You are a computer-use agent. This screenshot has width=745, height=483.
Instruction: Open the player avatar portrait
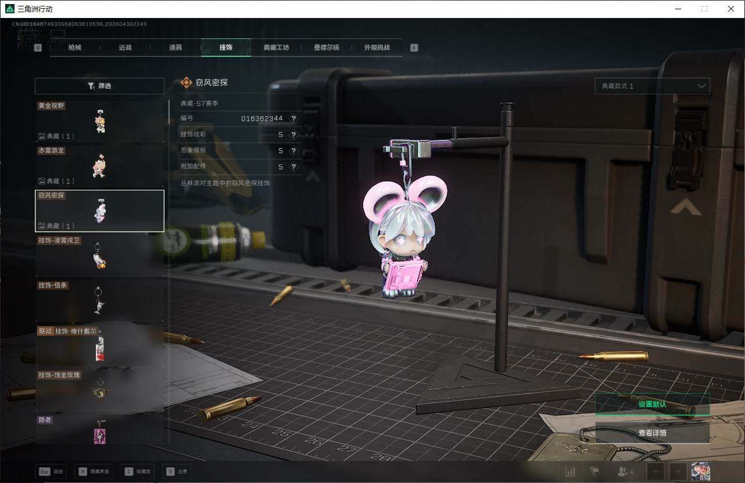[701, 471]
